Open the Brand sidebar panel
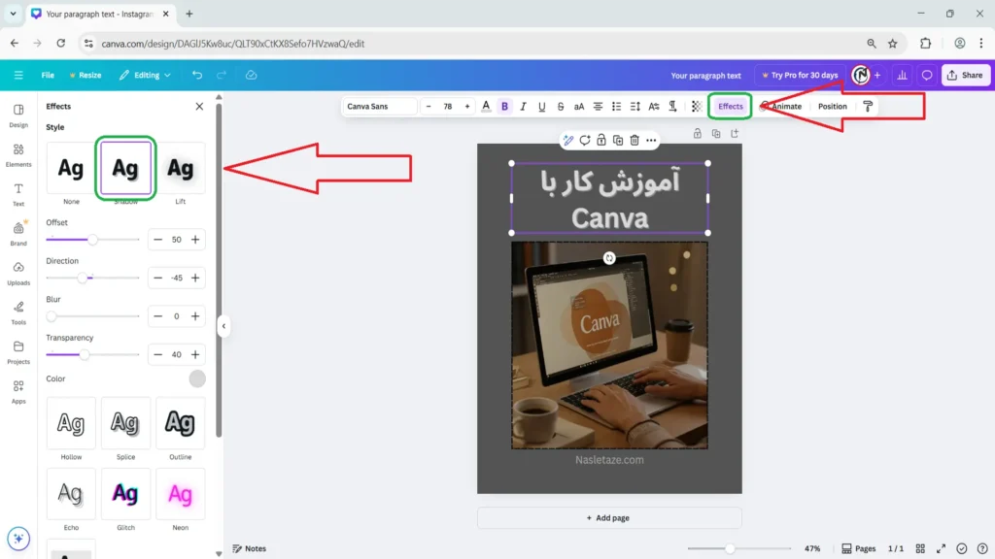The width and height of the screenshot is (995, 559). 18,234
